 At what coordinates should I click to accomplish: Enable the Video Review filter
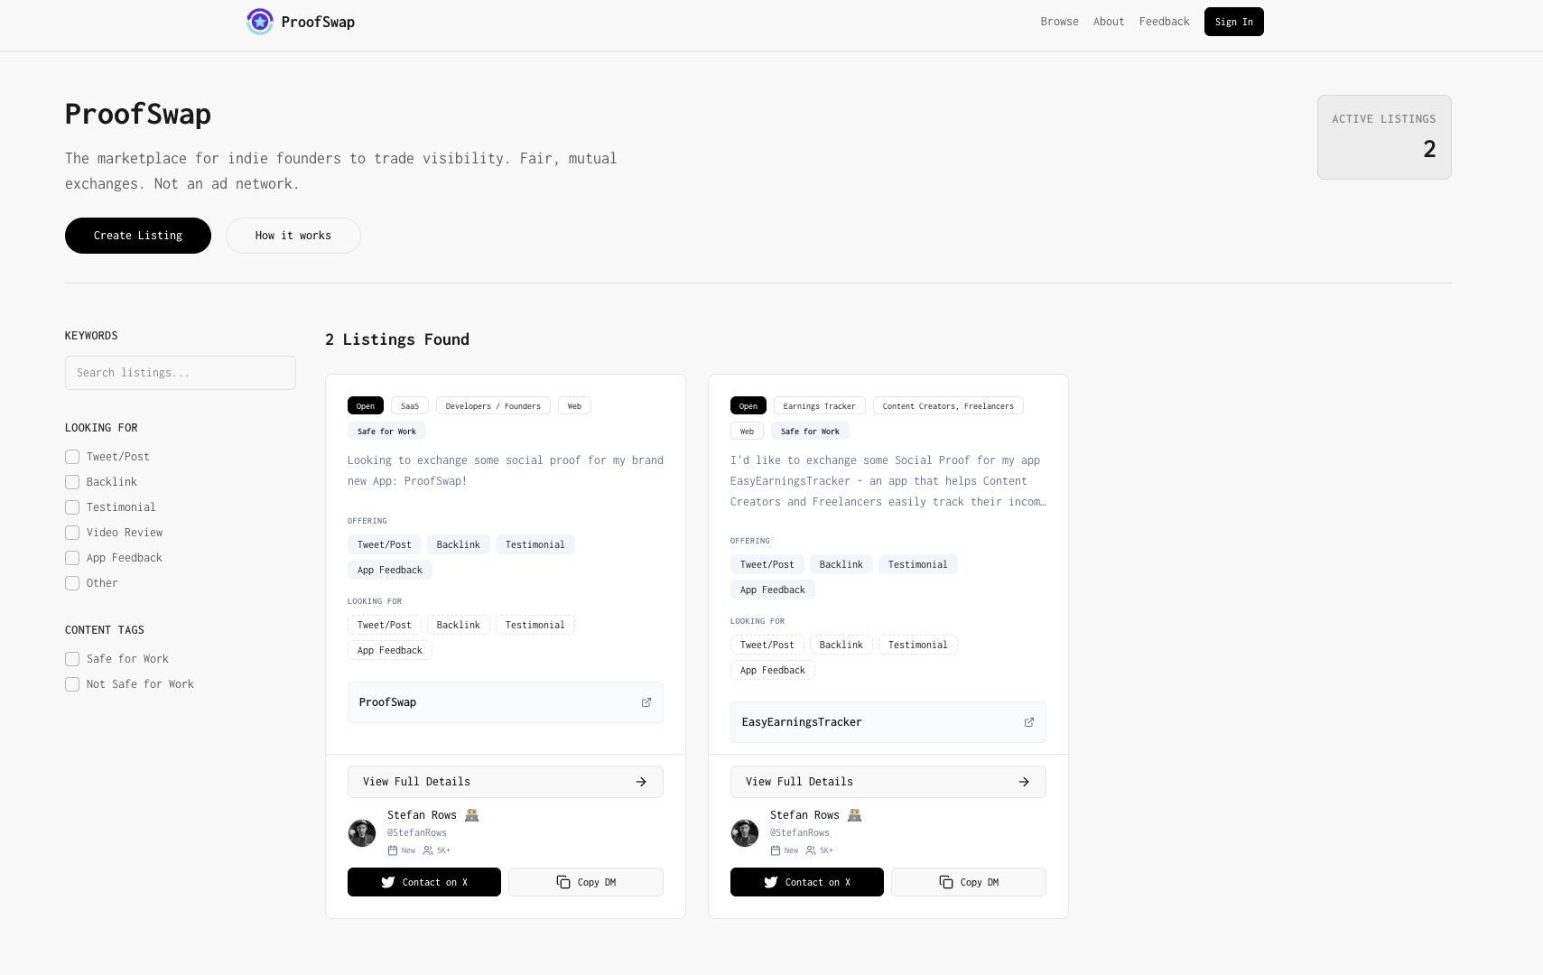pyautogui.click(x=72, y=533)
